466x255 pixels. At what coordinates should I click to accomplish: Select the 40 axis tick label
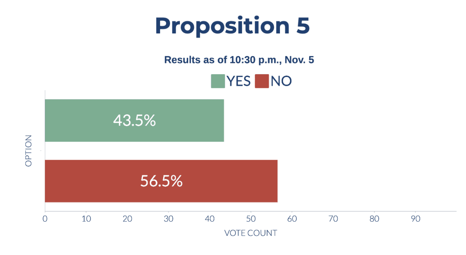210,219
